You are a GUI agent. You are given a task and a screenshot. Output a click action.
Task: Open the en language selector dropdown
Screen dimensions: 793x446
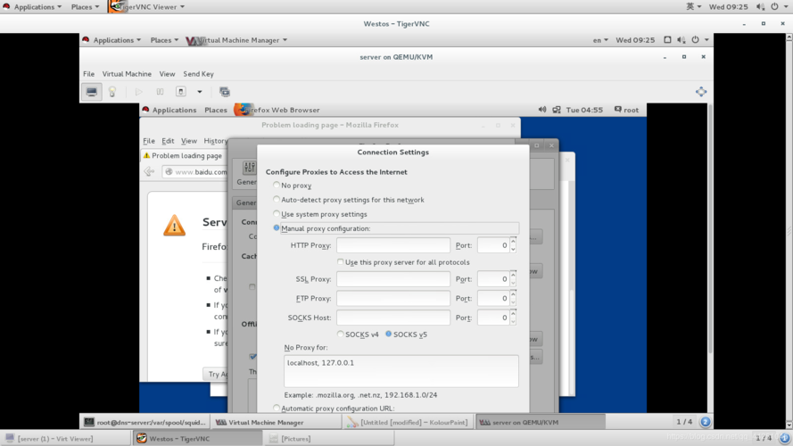[600, 40]
